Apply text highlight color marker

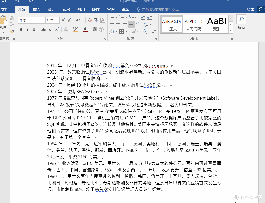point(75,29)
